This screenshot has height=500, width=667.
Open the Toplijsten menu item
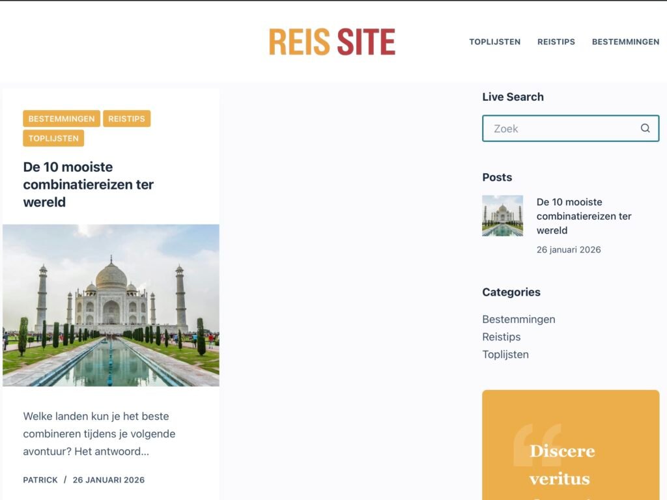[x=495, y=42]
